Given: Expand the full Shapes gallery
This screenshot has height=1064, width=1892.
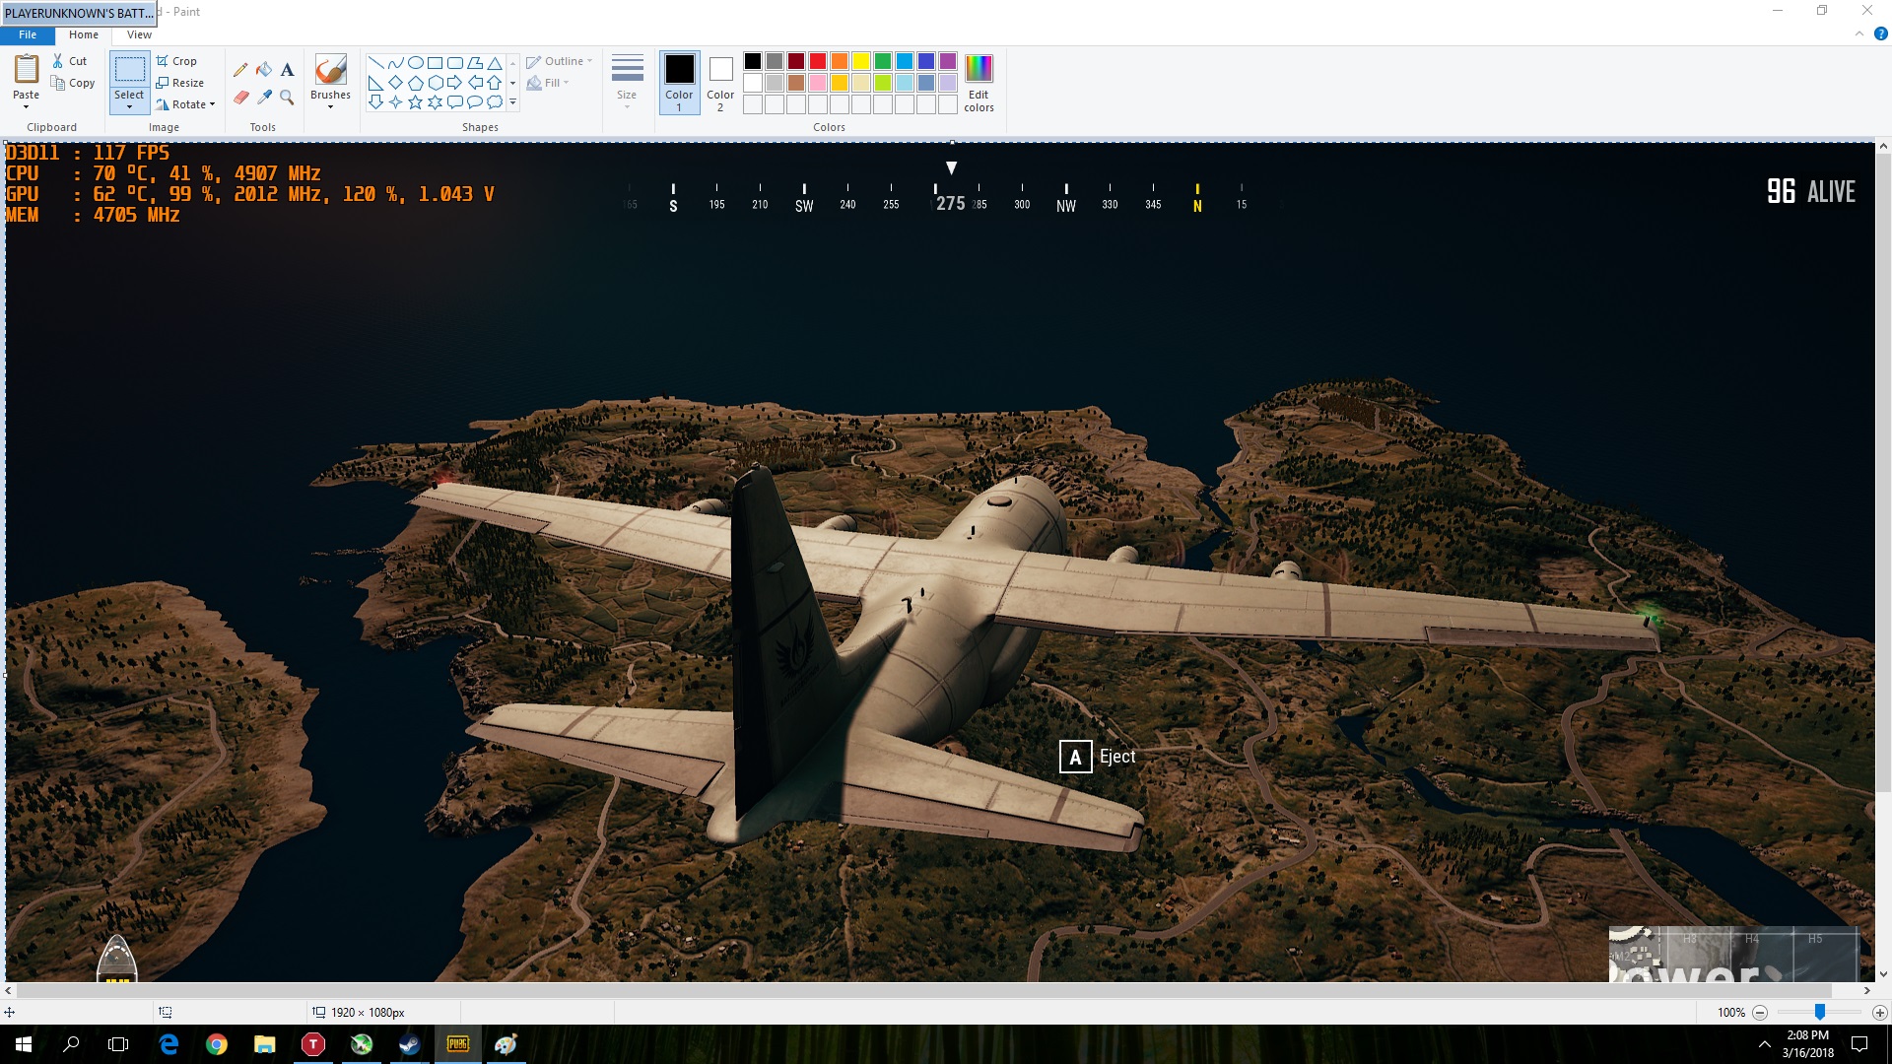Looking at the screenshot, I should (512, 101).
